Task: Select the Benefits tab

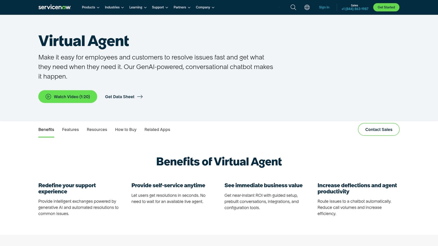Action: [x=46, y=129]
